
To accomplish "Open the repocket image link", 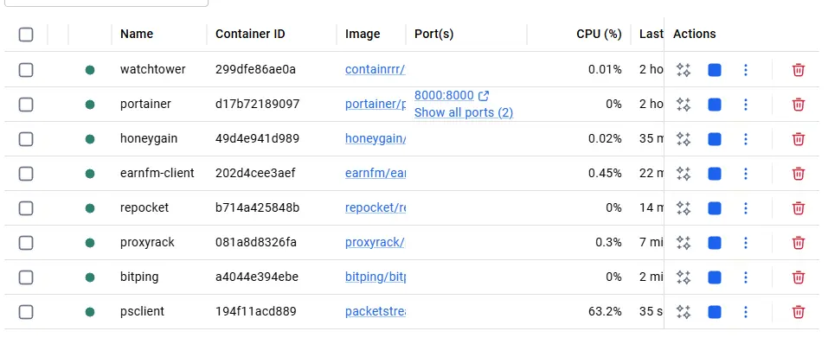I will click(x=375, y=208).
